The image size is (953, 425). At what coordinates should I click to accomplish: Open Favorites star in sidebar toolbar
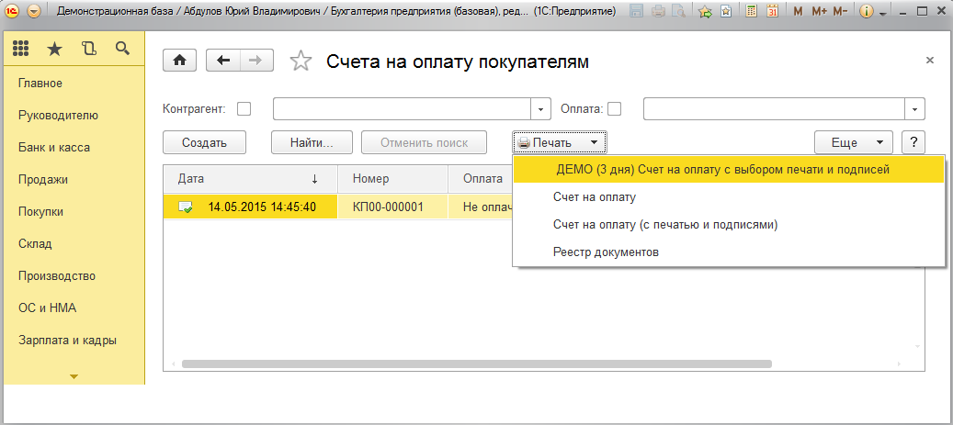pyautogui.click(x=55, y=49)
